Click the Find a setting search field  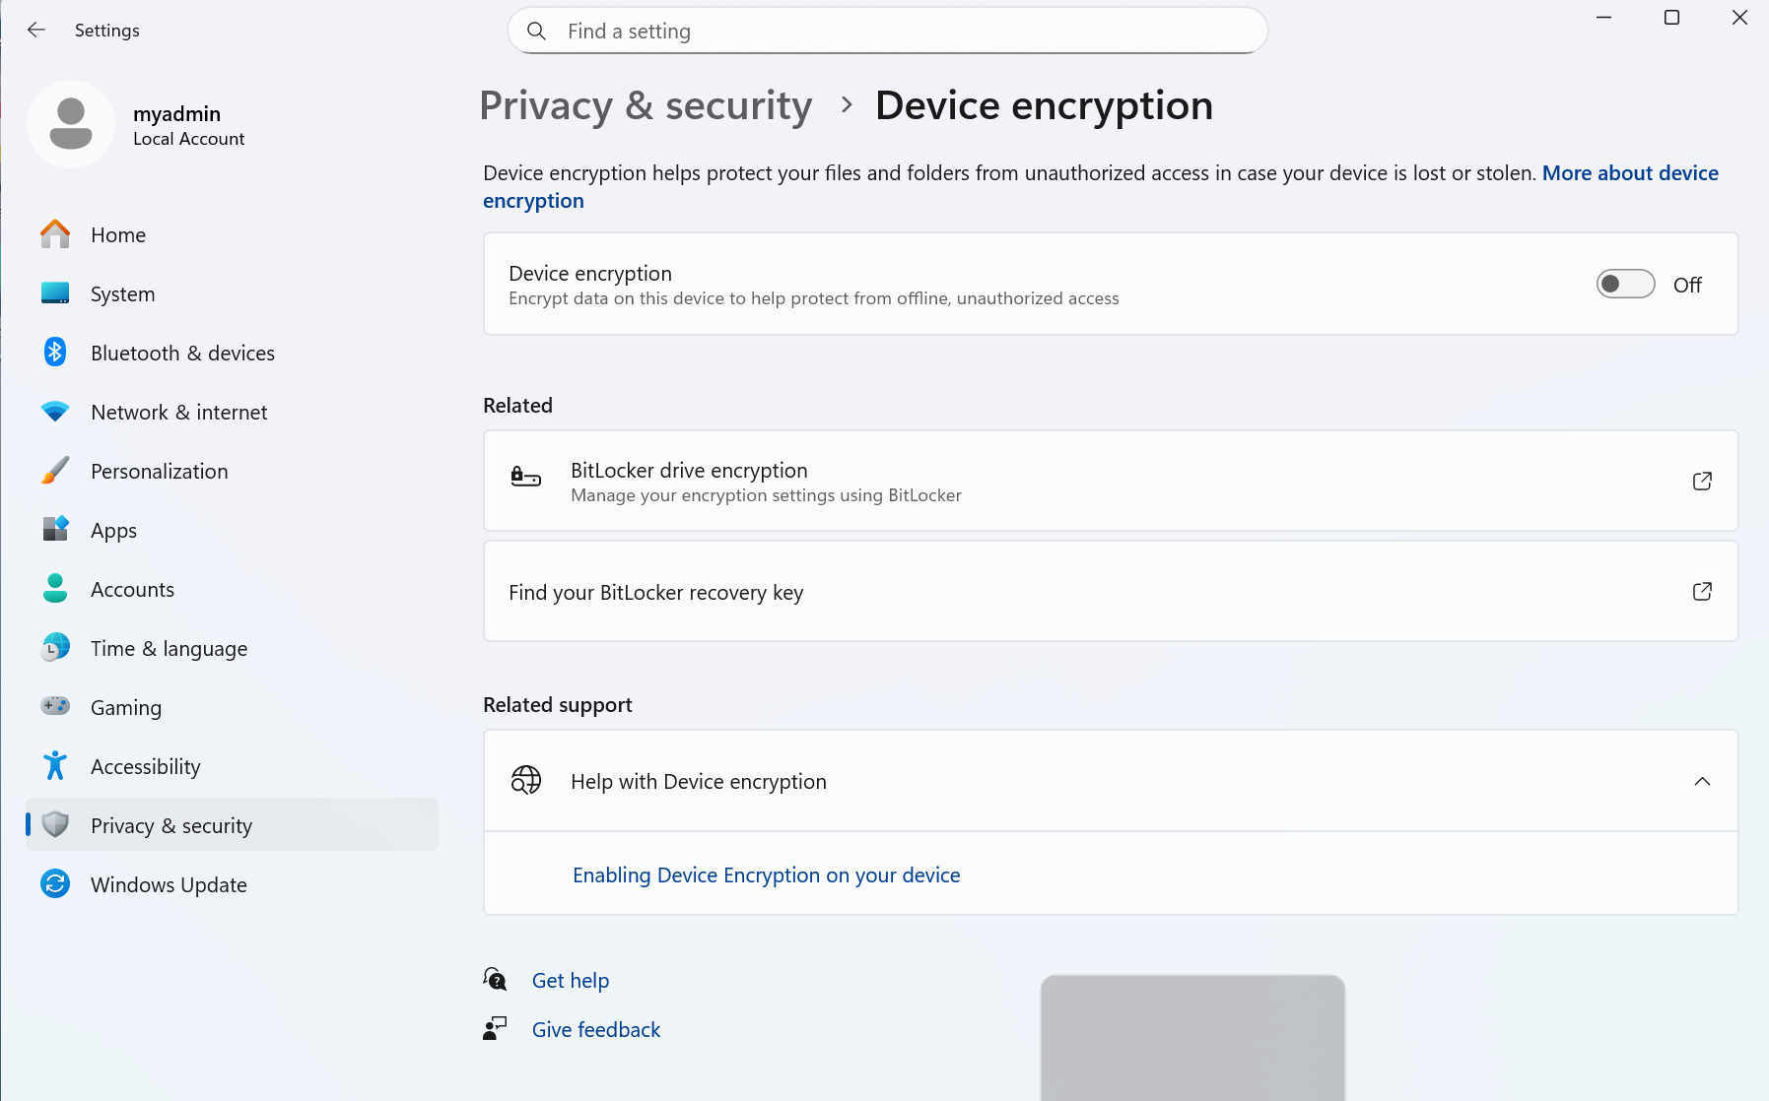point(887,32)
